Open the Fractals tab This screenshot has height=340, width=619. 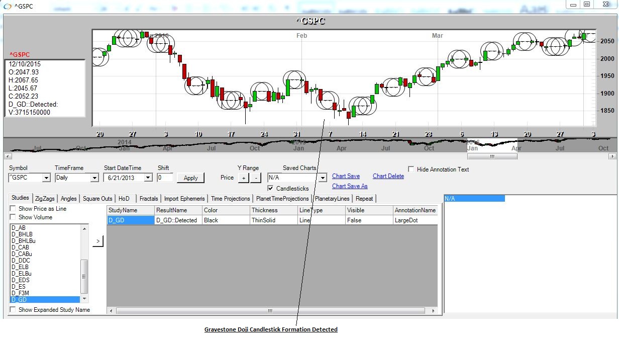point(148,199)
